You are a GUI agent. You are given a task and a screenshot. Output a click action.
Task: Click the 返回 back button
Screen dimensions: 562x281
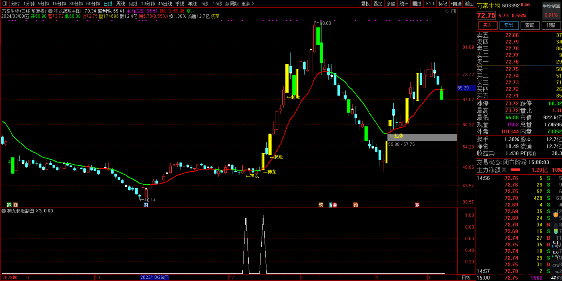click(x=469, y=4)
